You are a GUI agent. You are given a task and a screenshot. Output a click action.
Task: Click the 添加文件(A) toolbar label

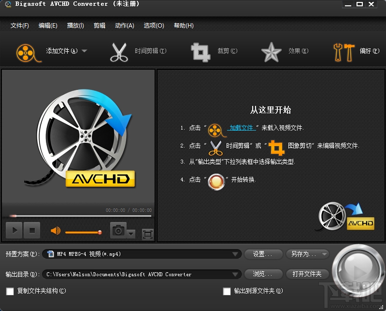(x=62, y=51)
